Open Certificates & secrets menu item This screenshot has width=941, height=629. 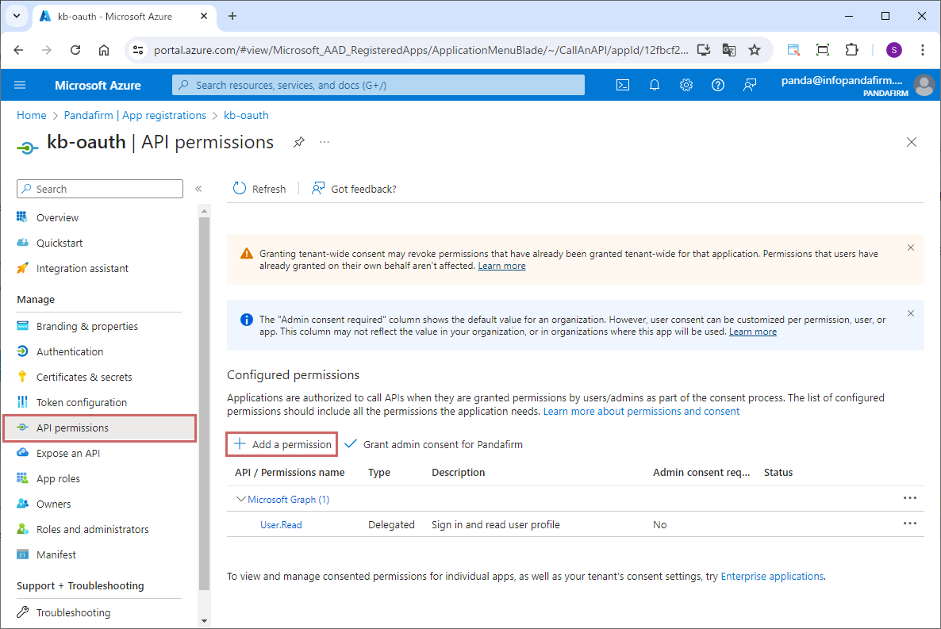[x=84, y=377]
